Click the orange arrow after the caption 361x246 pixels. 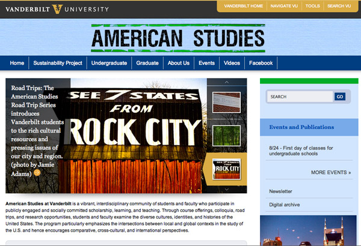37,174
